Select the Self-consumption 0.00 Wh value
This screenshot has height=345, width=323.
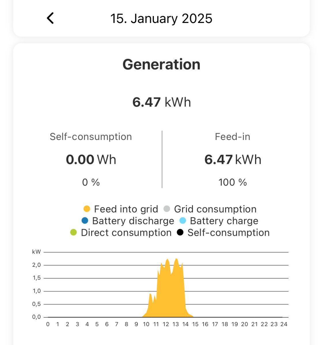(91, 160)
